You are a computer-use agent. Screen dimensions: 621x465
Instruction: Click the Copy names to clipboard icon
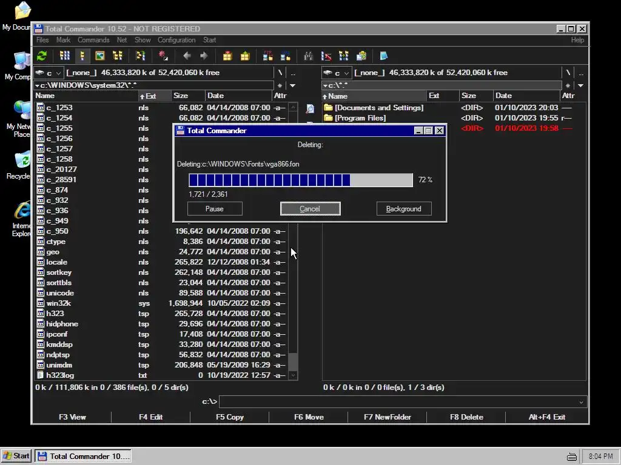click(x=361, y=56)
